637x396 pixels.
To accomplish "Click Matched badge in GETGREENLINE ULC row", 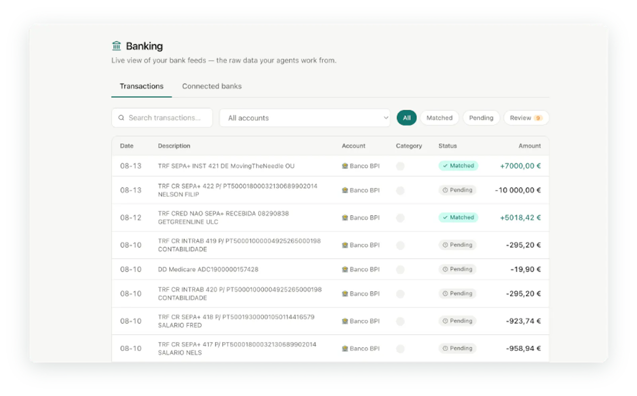I will (458, 217).
